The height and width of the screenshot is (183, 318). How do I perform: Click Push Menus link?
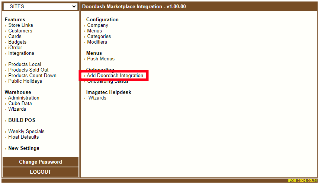pos(101,59)
